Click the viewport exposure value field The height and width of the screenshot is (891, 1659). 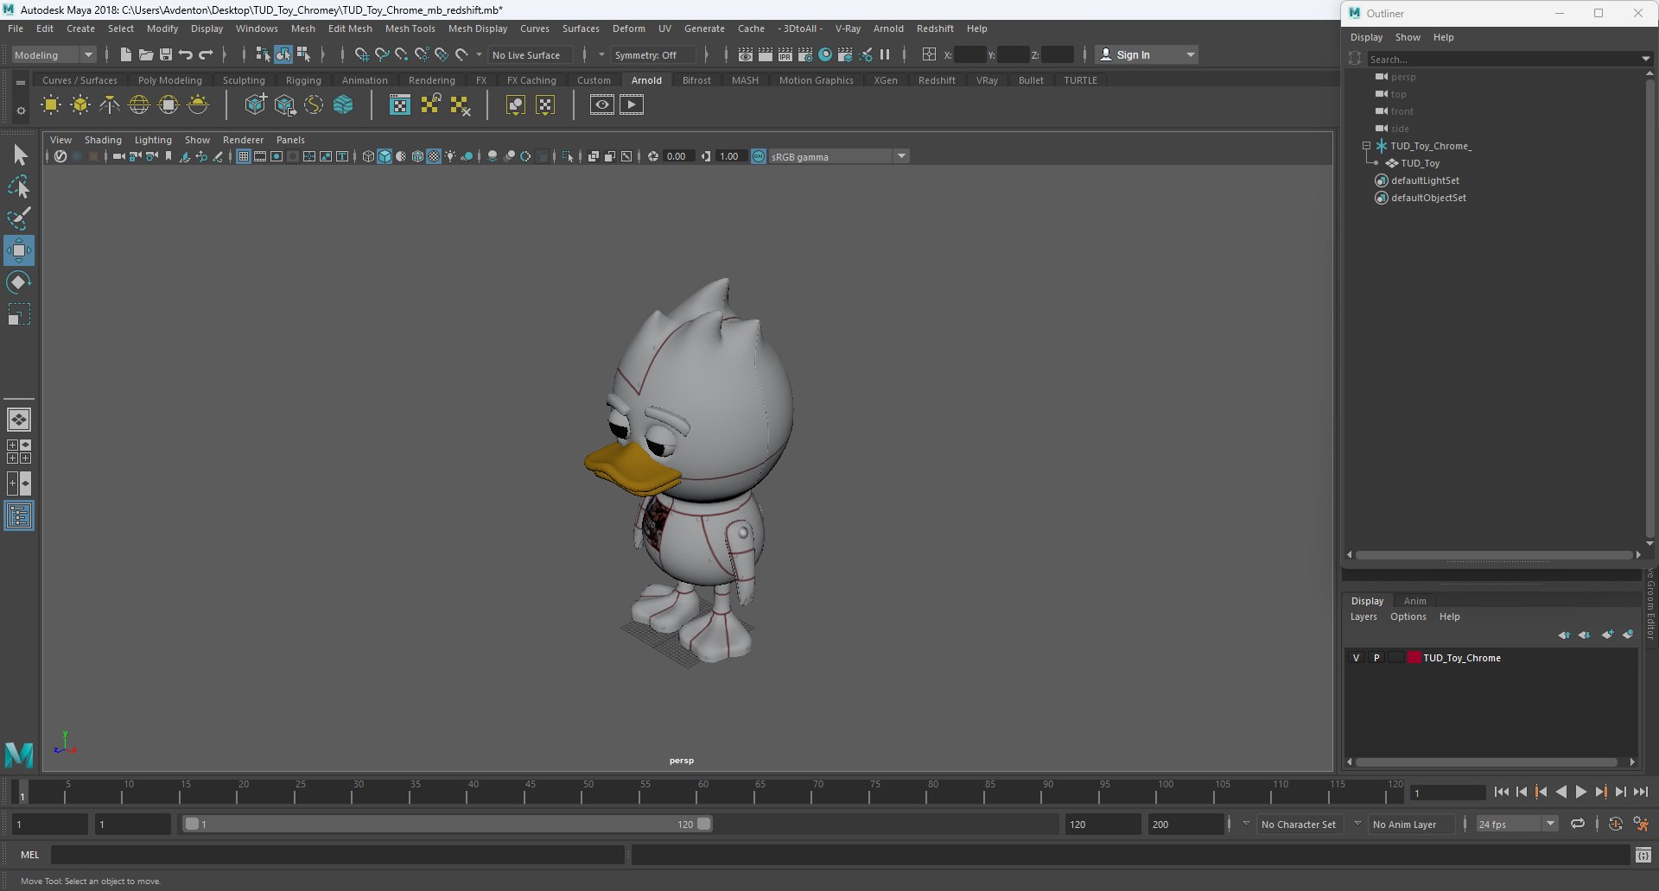(x=677, y=156)
